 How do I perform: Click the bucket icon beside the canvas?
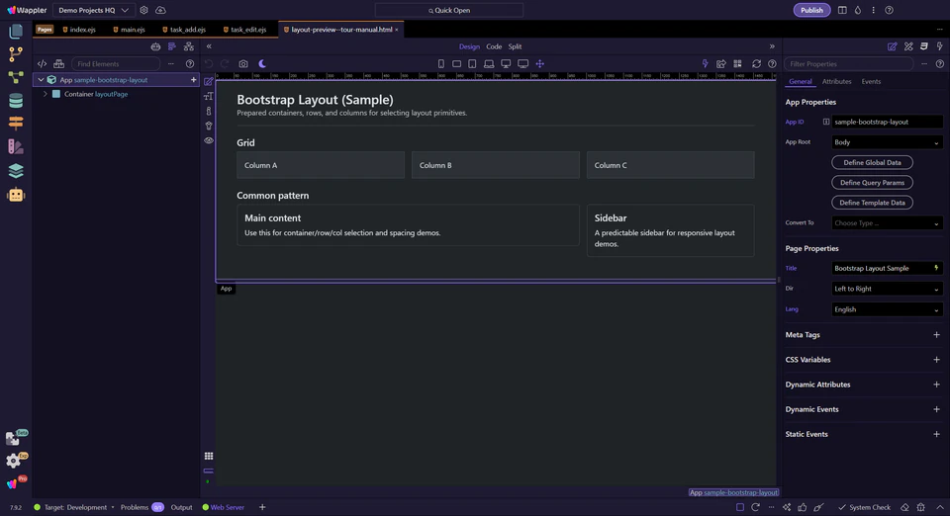(209, 126)
